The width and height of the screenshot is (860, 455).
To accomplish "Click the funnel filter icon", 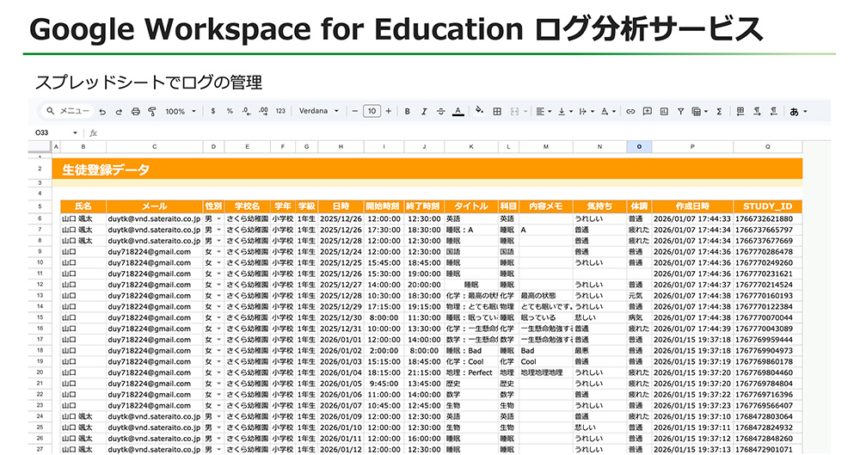I will tap(679, 112).
